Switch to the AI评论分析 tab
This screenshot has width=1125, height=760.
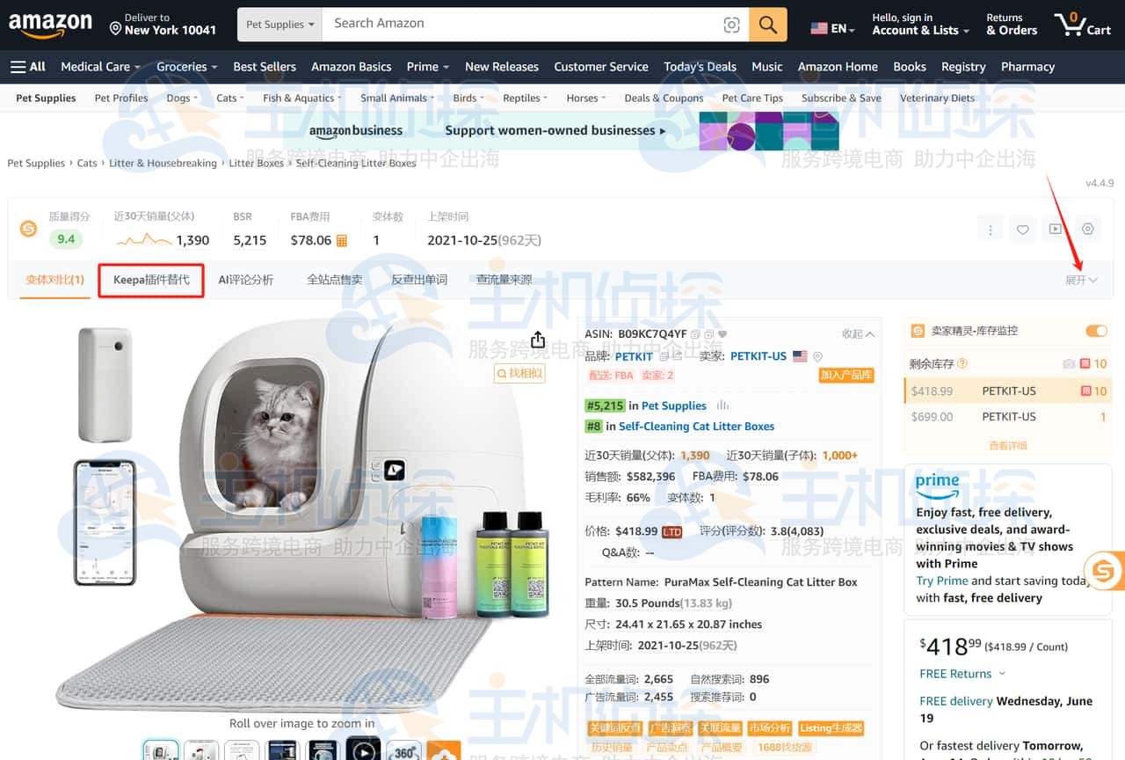click(x=245, y=280)
